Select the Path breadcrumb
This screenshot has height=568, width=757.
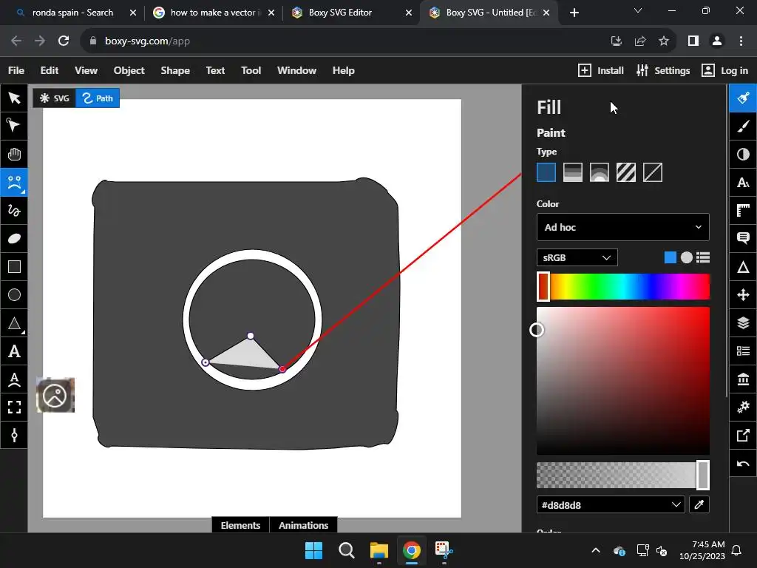point(98,98)
